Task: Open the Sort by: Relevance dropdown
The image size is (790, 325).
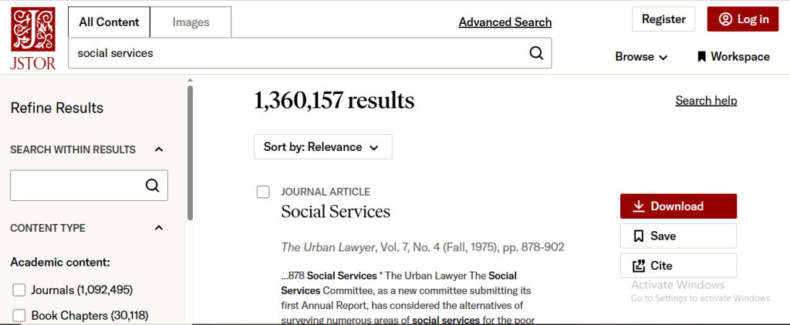Action: coord(323,147)
